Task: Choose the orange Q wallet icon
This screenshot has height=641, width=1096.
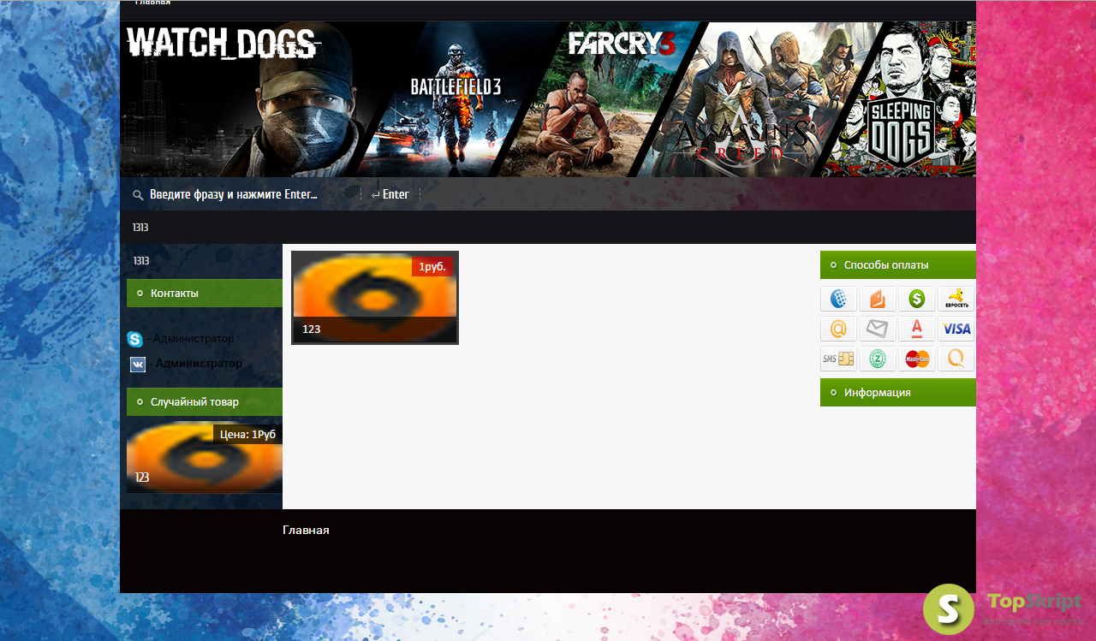Action: point(956,359)
